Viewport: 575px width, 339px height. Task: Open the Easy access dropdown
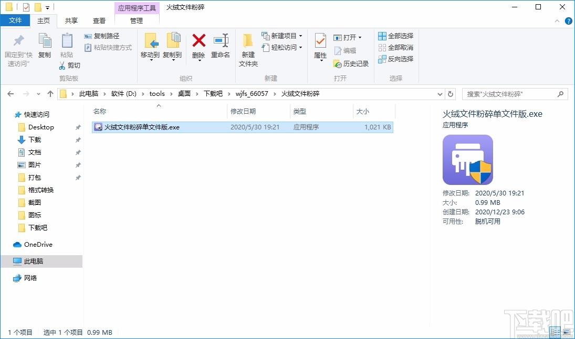pos(282,48)
